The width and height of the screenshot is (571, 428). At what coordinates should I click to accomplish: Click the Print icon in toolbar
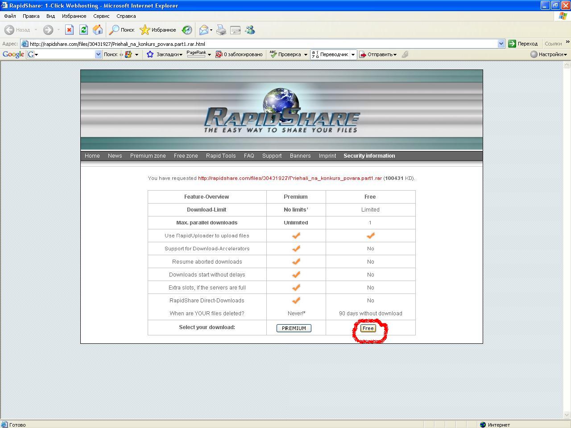click(221, 30)
